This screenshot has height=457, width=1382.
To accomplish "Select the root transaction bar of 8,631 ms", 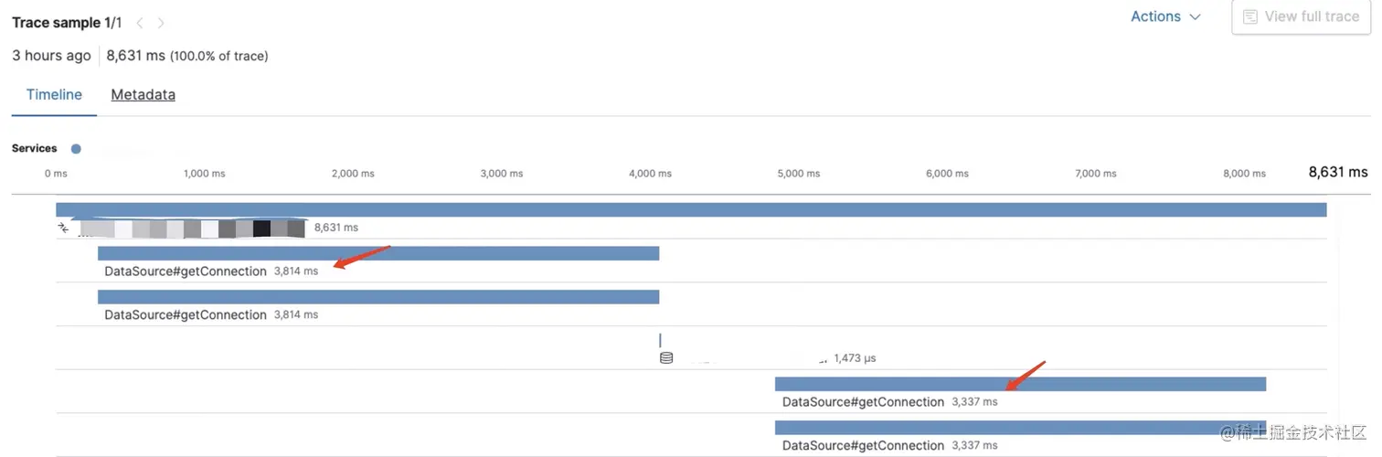I will tap(691, 210).
